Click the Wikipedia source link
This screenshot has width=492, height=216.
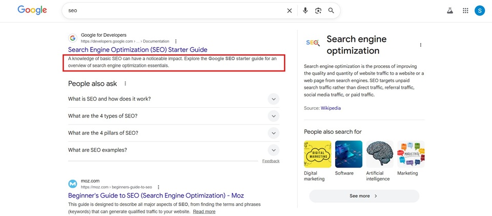[331, 108]
